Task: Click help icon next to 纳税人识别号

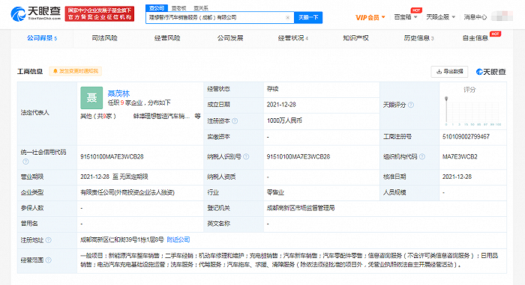Action: (x=246, y=156)
